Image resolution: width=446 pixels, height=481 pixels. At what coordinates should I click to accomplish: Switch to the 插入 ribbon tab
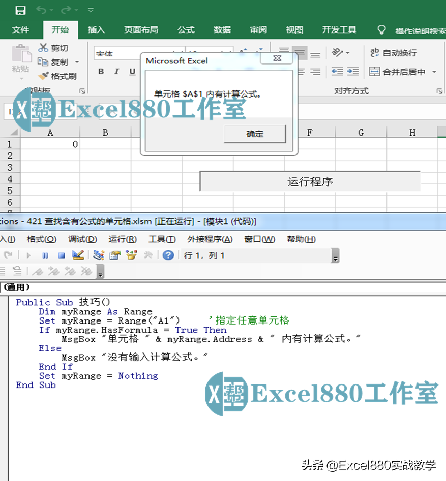point(97,30)
